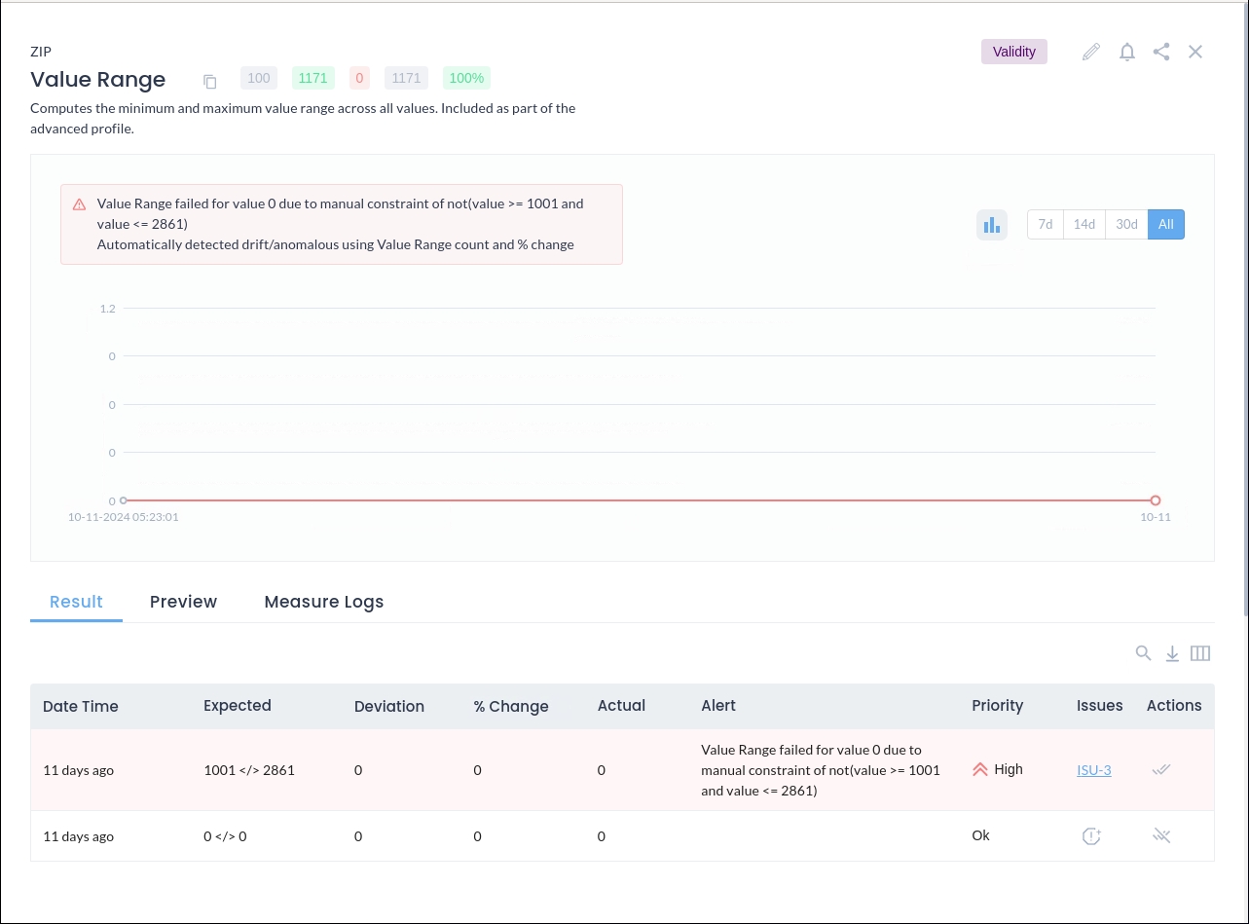The image size is (1249, 924).
Task: Select the 7d time range
Action: pyautogui.click(x=1045, y=225)
